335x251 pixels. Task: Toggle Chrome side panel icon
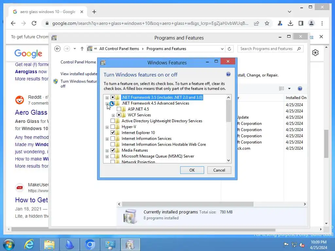301,23
